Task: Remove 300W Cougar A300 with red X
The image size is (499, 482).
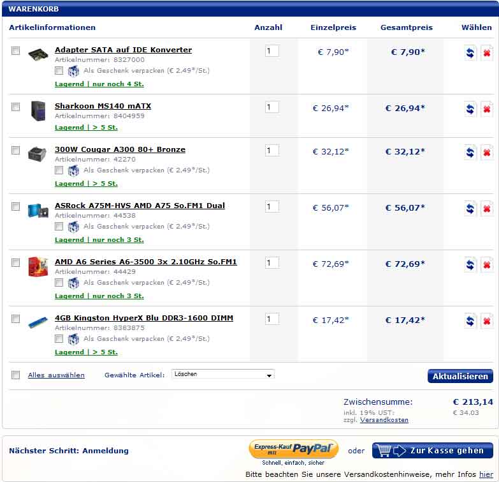Action: tap(487, 153)
